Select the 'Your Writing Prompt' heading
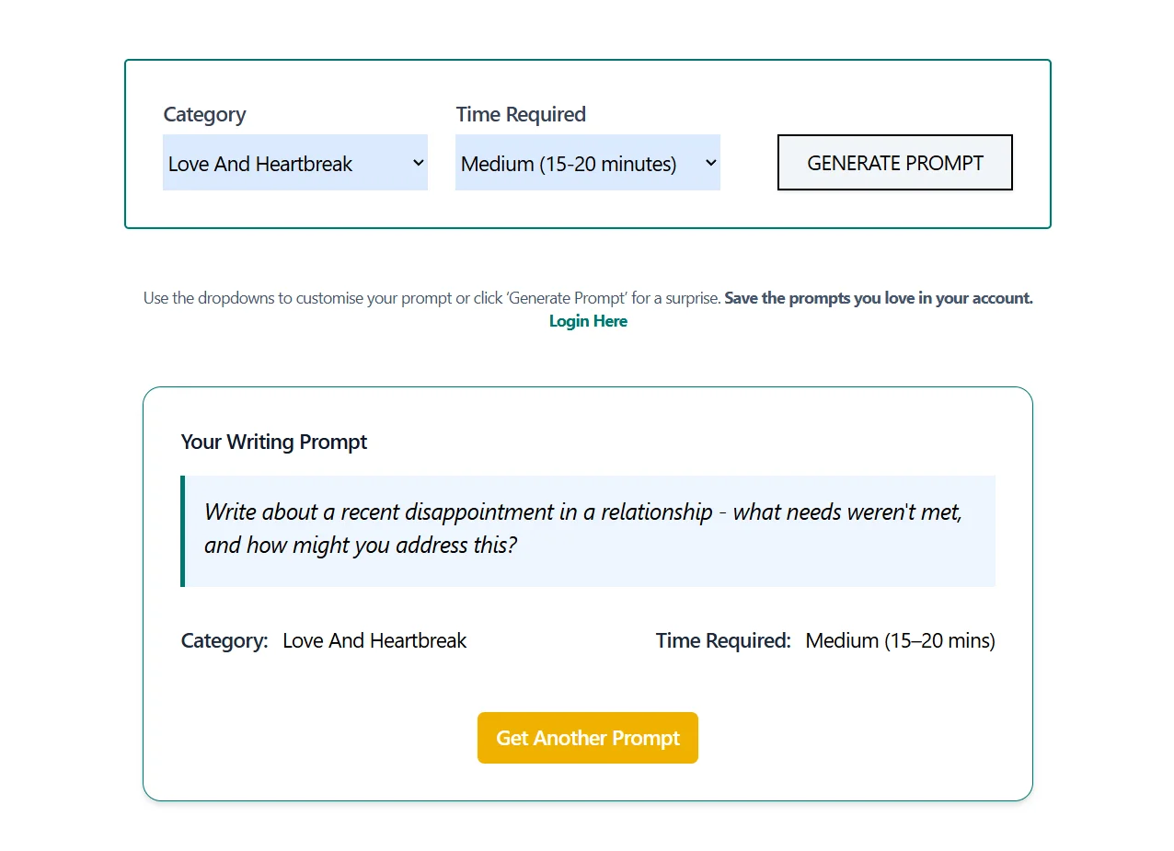 click(x=273, y=442)
